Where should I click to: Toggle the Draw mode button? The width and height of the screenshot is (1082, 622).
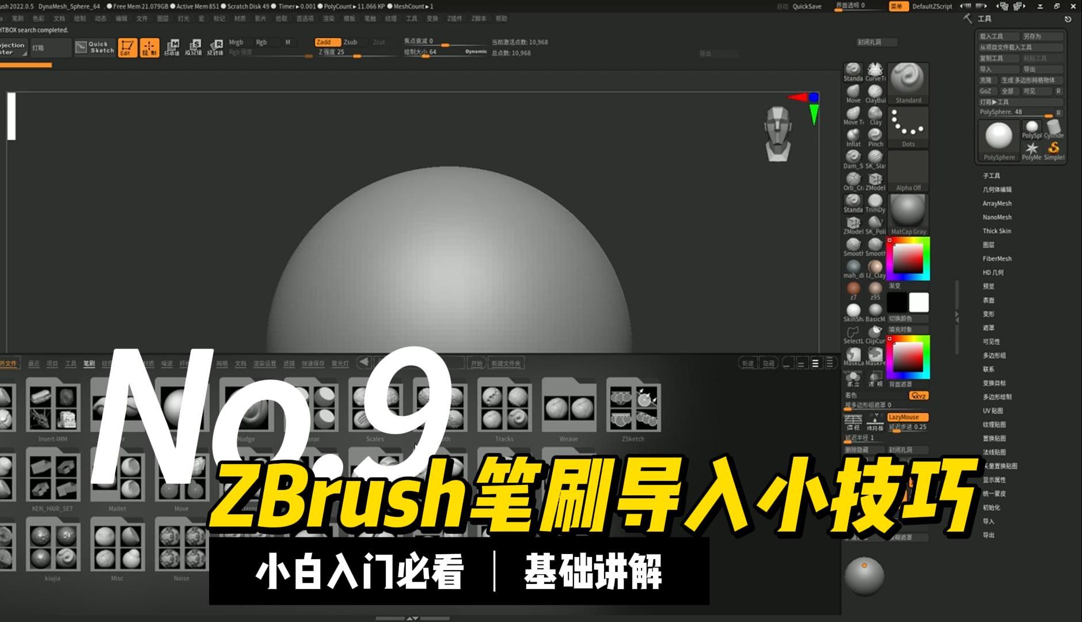tap(149, 48)
